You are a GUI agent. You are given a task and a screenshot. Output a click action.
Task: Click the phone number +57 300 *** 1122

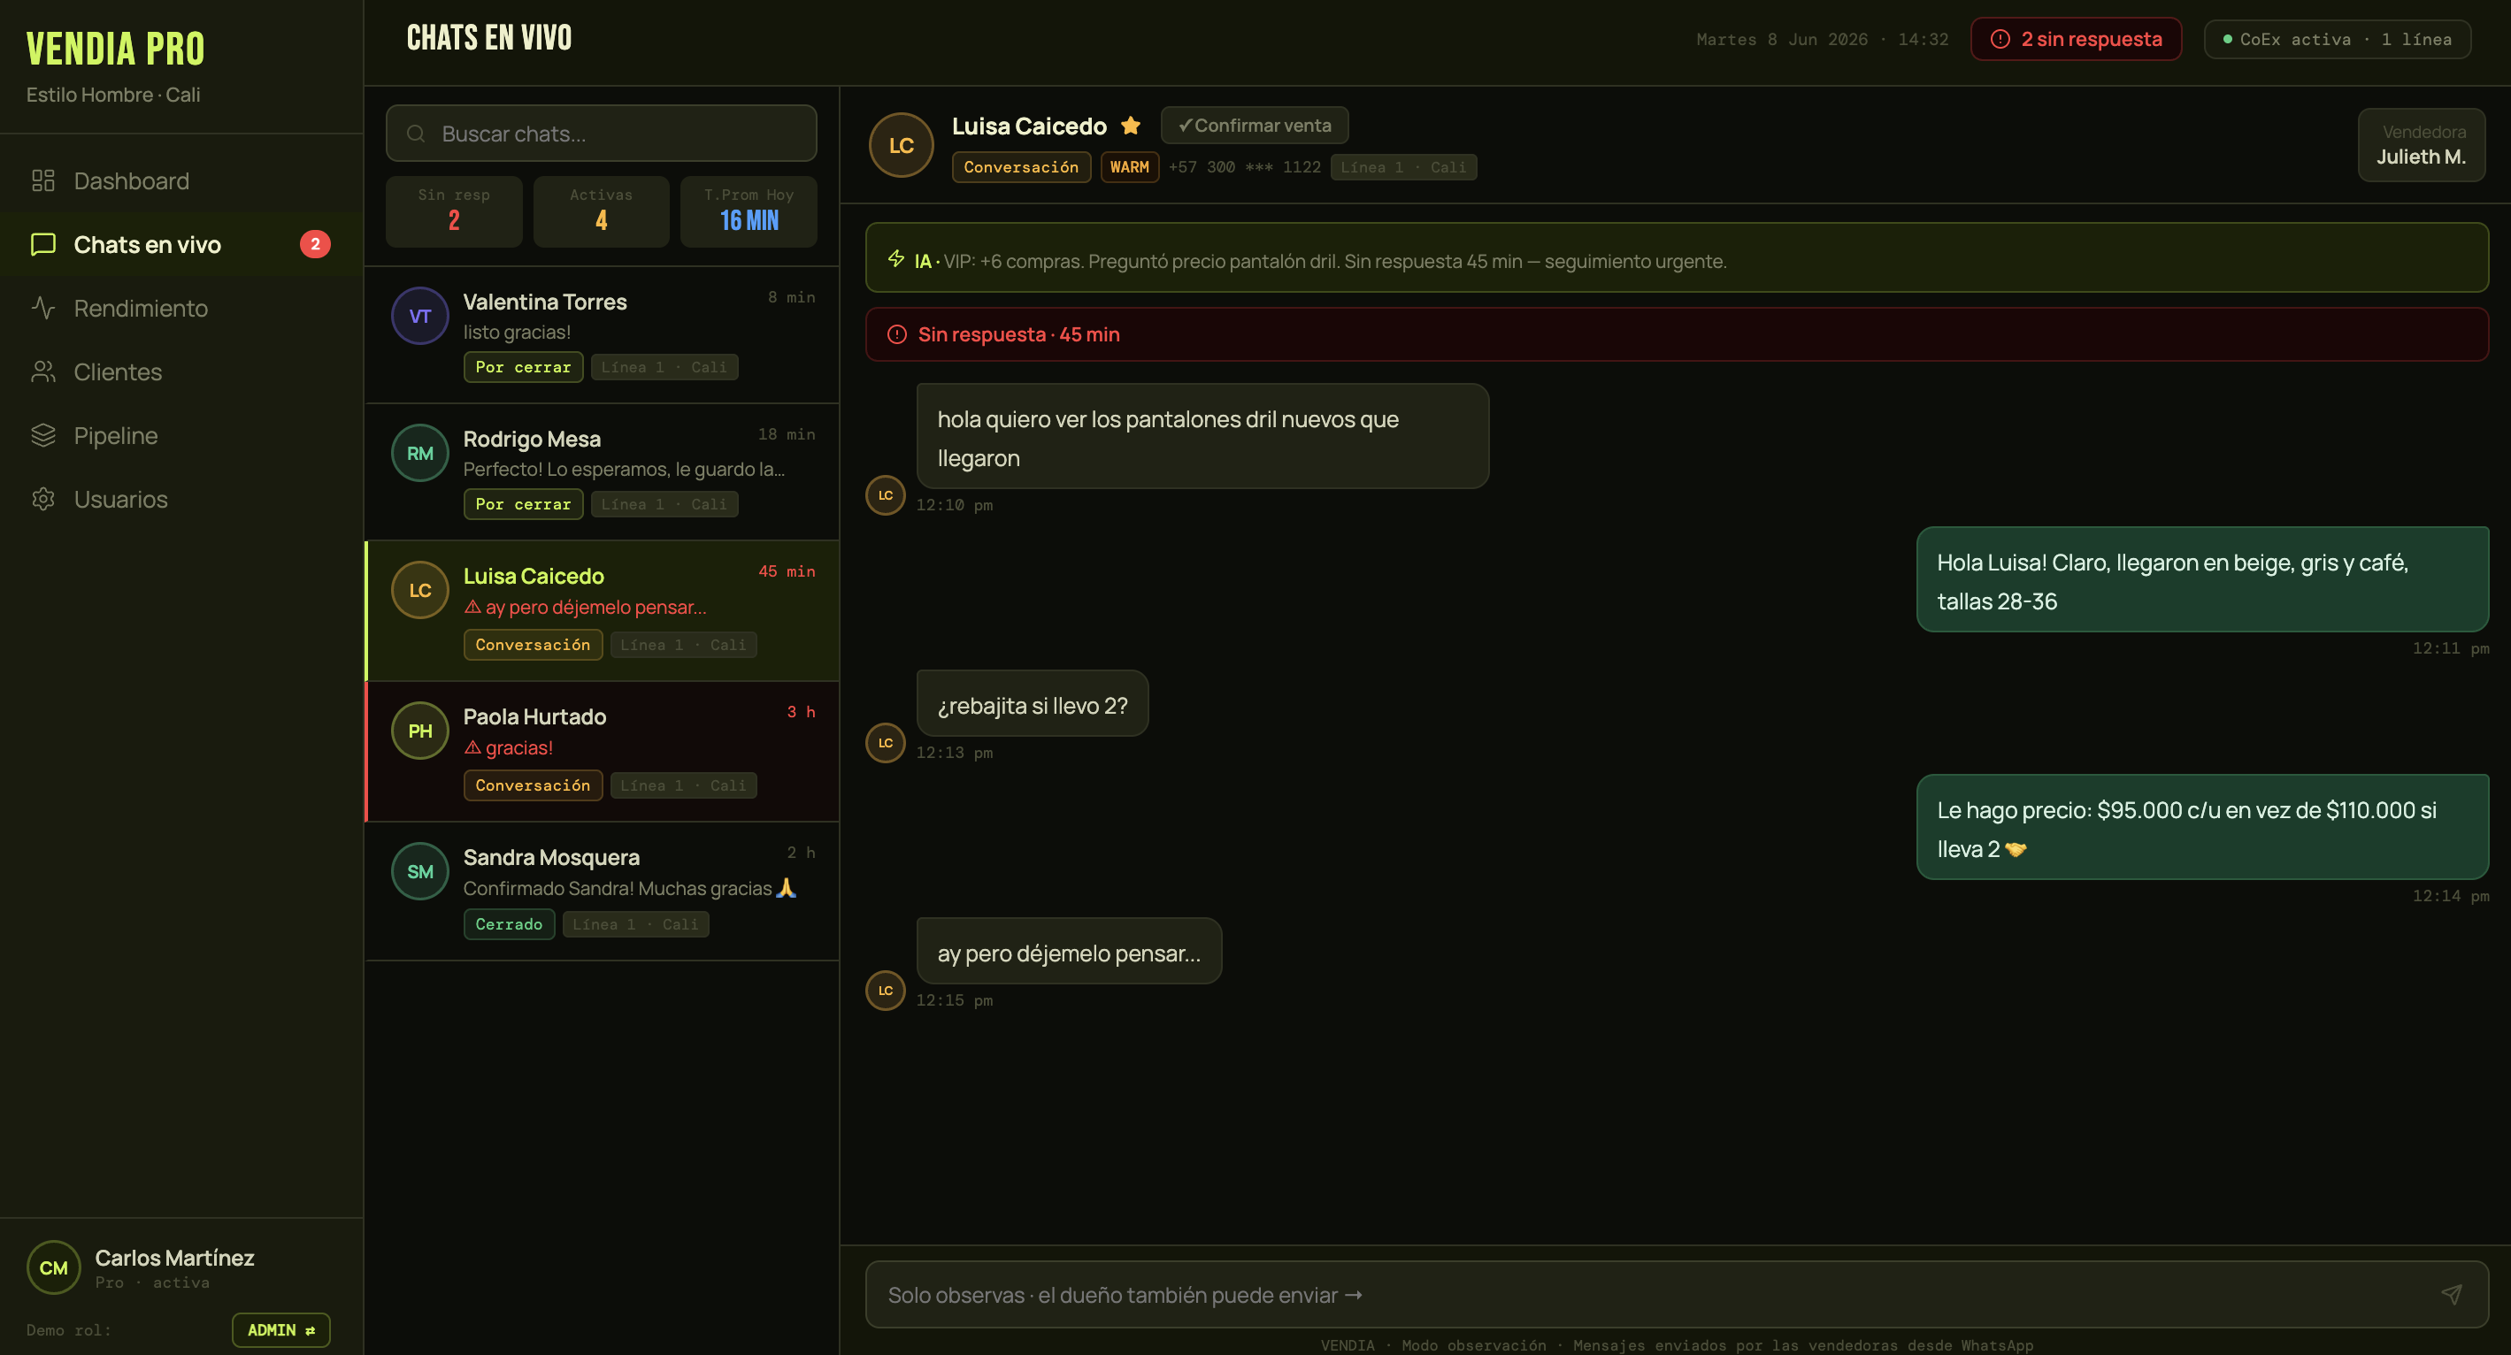(x=1245, y=166)
